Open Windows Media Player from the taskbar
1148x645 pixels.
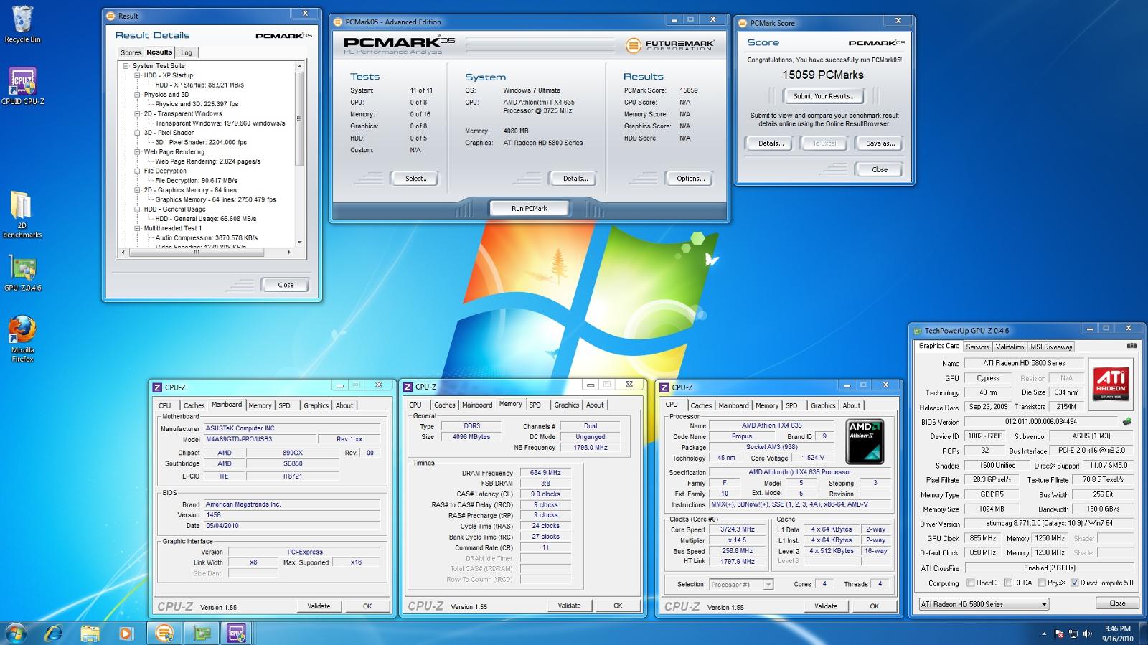[126, 633]
